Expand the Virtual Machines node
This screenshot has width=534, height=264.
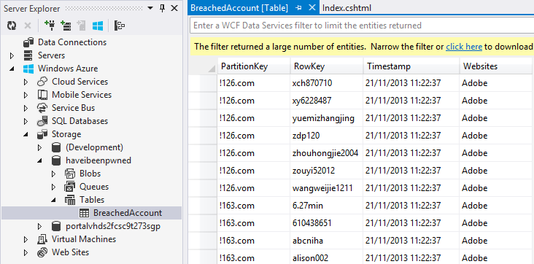pyautogui.click(x=26, y=240)
